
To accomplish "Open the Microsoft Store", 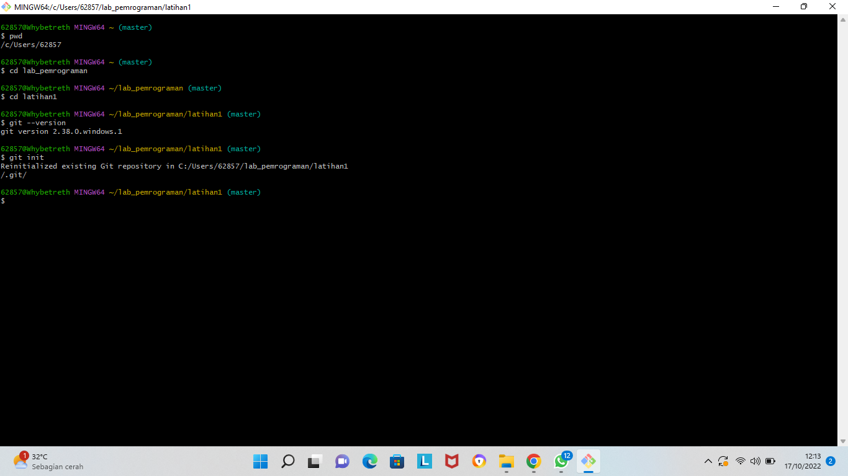I will point(397,461).
